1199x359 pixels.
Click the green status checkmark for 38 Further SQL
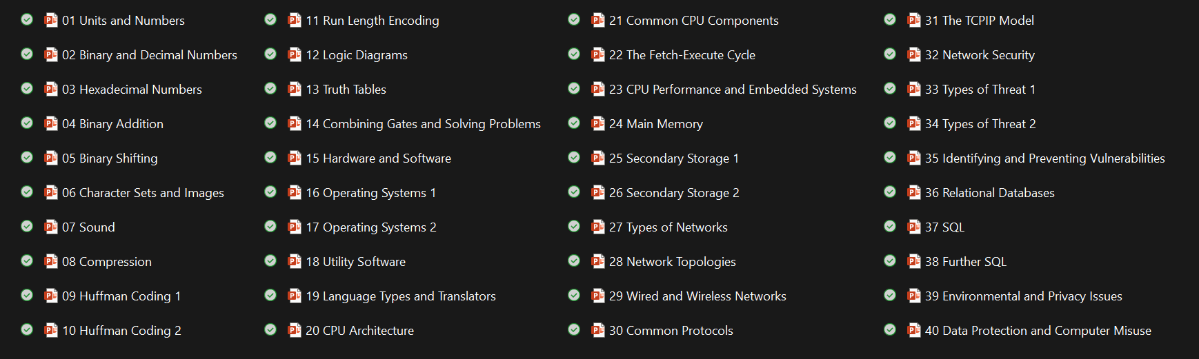(890, 260)
